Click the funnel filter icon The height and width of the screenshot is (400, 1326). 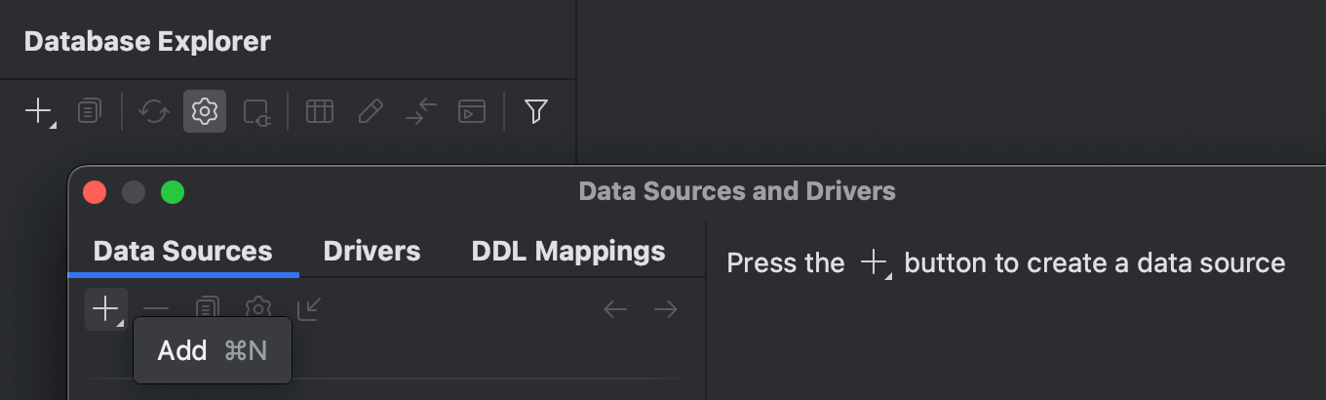click(535, 112)
